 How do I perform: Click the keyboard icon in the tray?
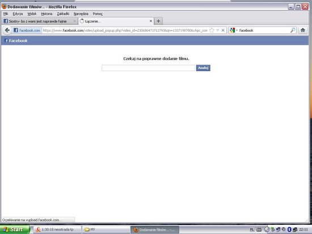point(259,229)
